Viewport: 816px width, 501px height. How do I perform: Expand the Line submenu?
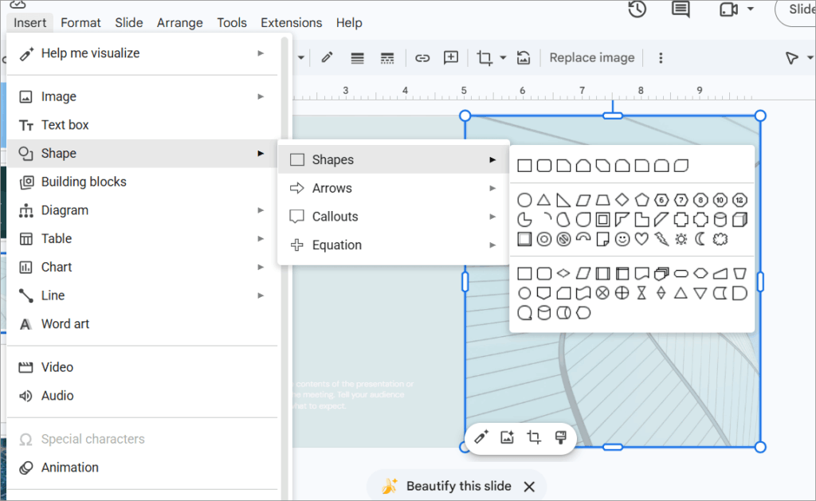pyautogui.click(x=143, y=296)
